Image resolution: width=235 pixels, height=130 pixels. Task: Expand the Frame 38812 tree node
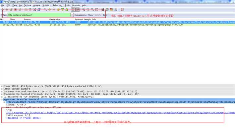tap(2, 86)
